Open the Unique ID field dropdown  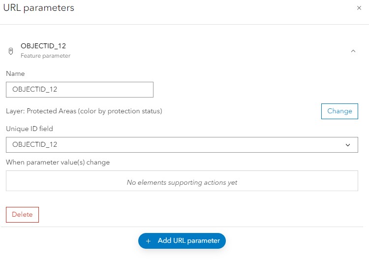click(x=182, y=145)
